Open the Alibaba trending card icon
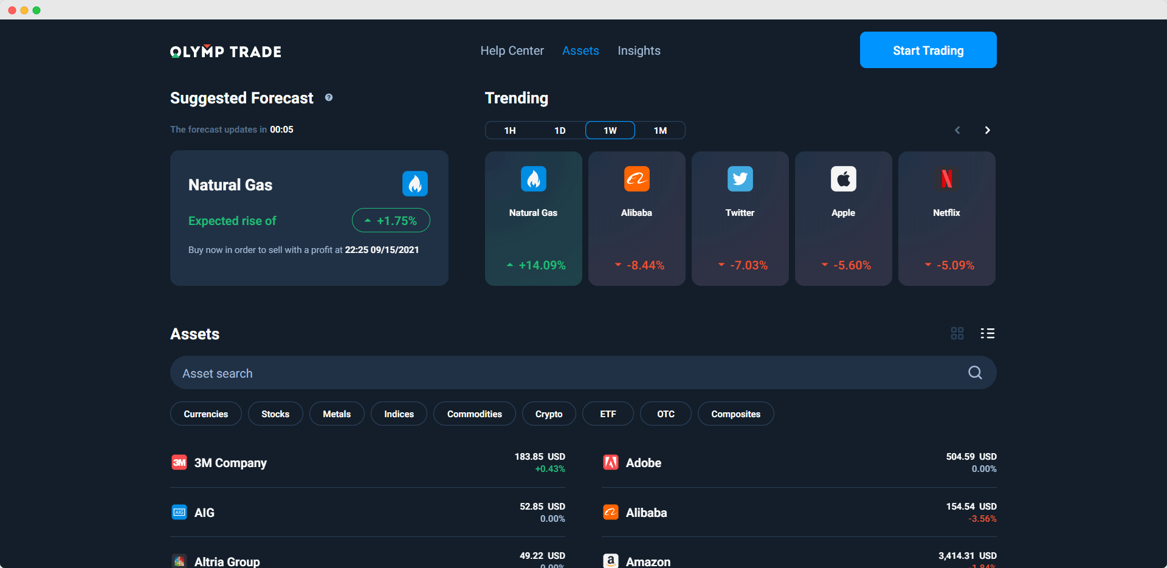This screenshot has width=1167, height=568. [x=637, y=179]
